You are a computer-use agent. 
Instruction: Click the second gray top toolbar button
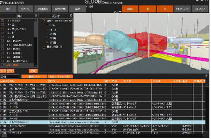click(25, 9)
